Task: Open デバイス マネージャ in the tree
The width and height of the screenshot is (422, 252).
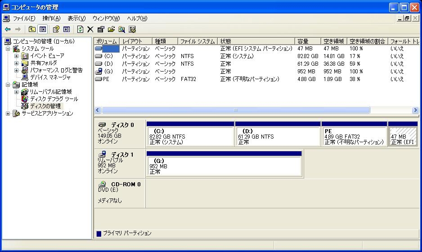Action: pos(50,77)
